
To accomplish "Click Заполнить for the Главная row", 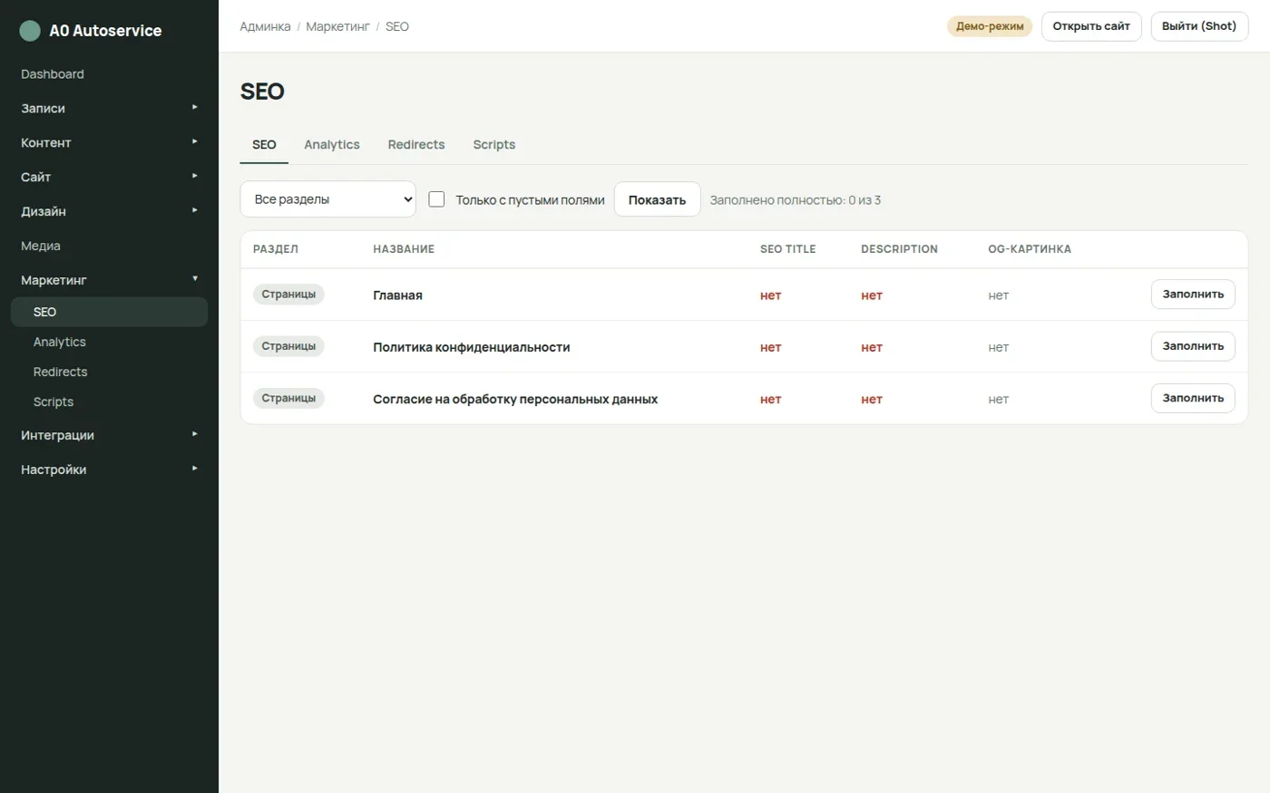I will pos(1193,295).
